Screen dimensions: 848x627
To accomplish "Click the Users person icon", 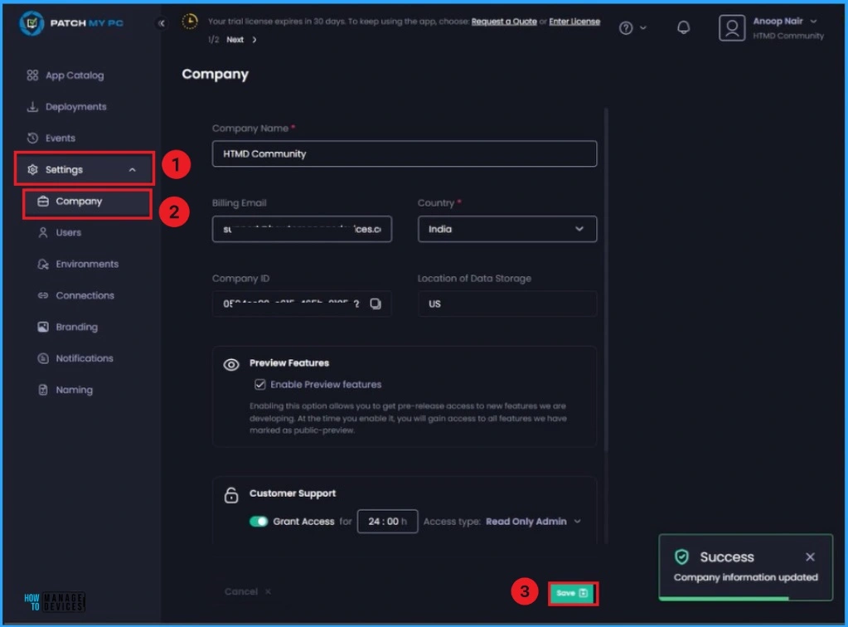I will (x=43, y=232).
